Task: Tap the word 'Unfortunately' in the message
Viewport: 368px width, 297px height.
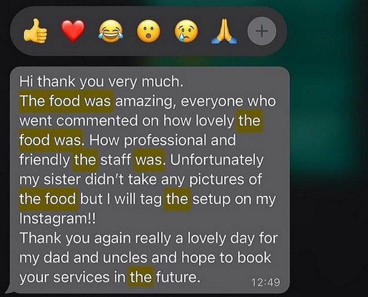Action: [216, 160]
